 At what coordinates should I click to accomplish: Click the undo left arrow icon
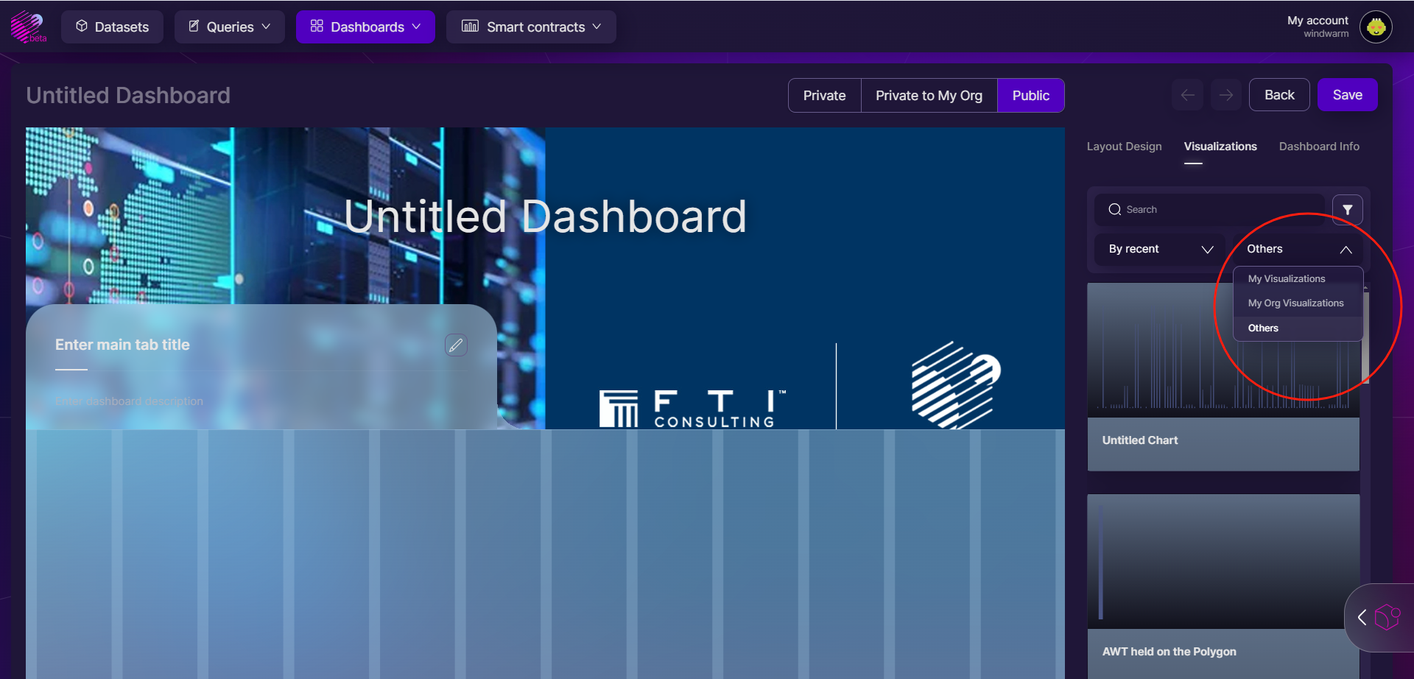tap(1187, 95)
